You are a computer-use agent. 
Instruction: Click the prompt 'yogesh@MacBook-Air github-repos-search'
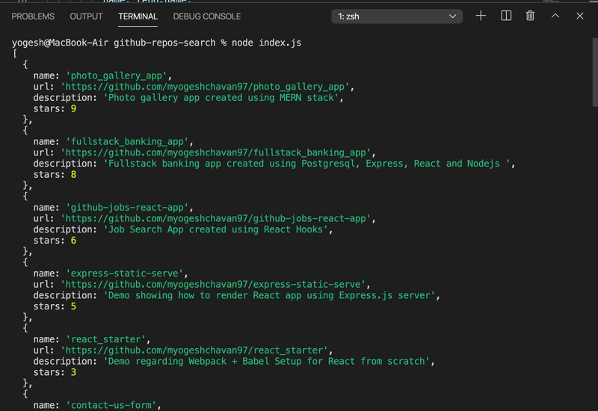click(114, 43)
